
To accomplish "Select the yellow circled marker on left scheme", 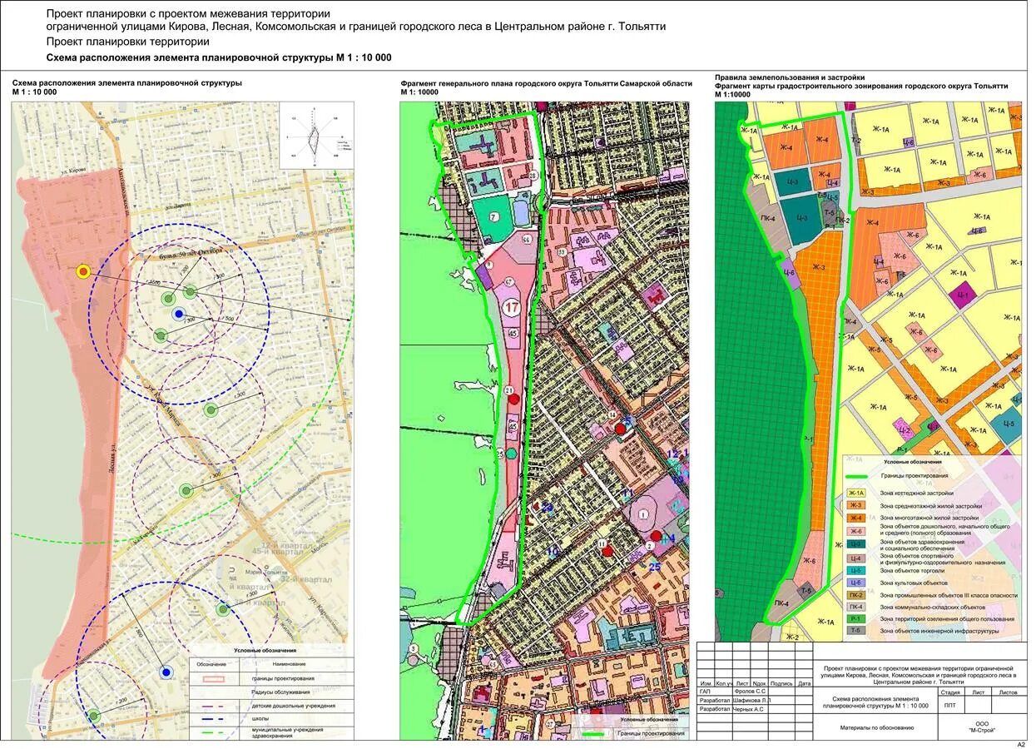I will [83, 271].
